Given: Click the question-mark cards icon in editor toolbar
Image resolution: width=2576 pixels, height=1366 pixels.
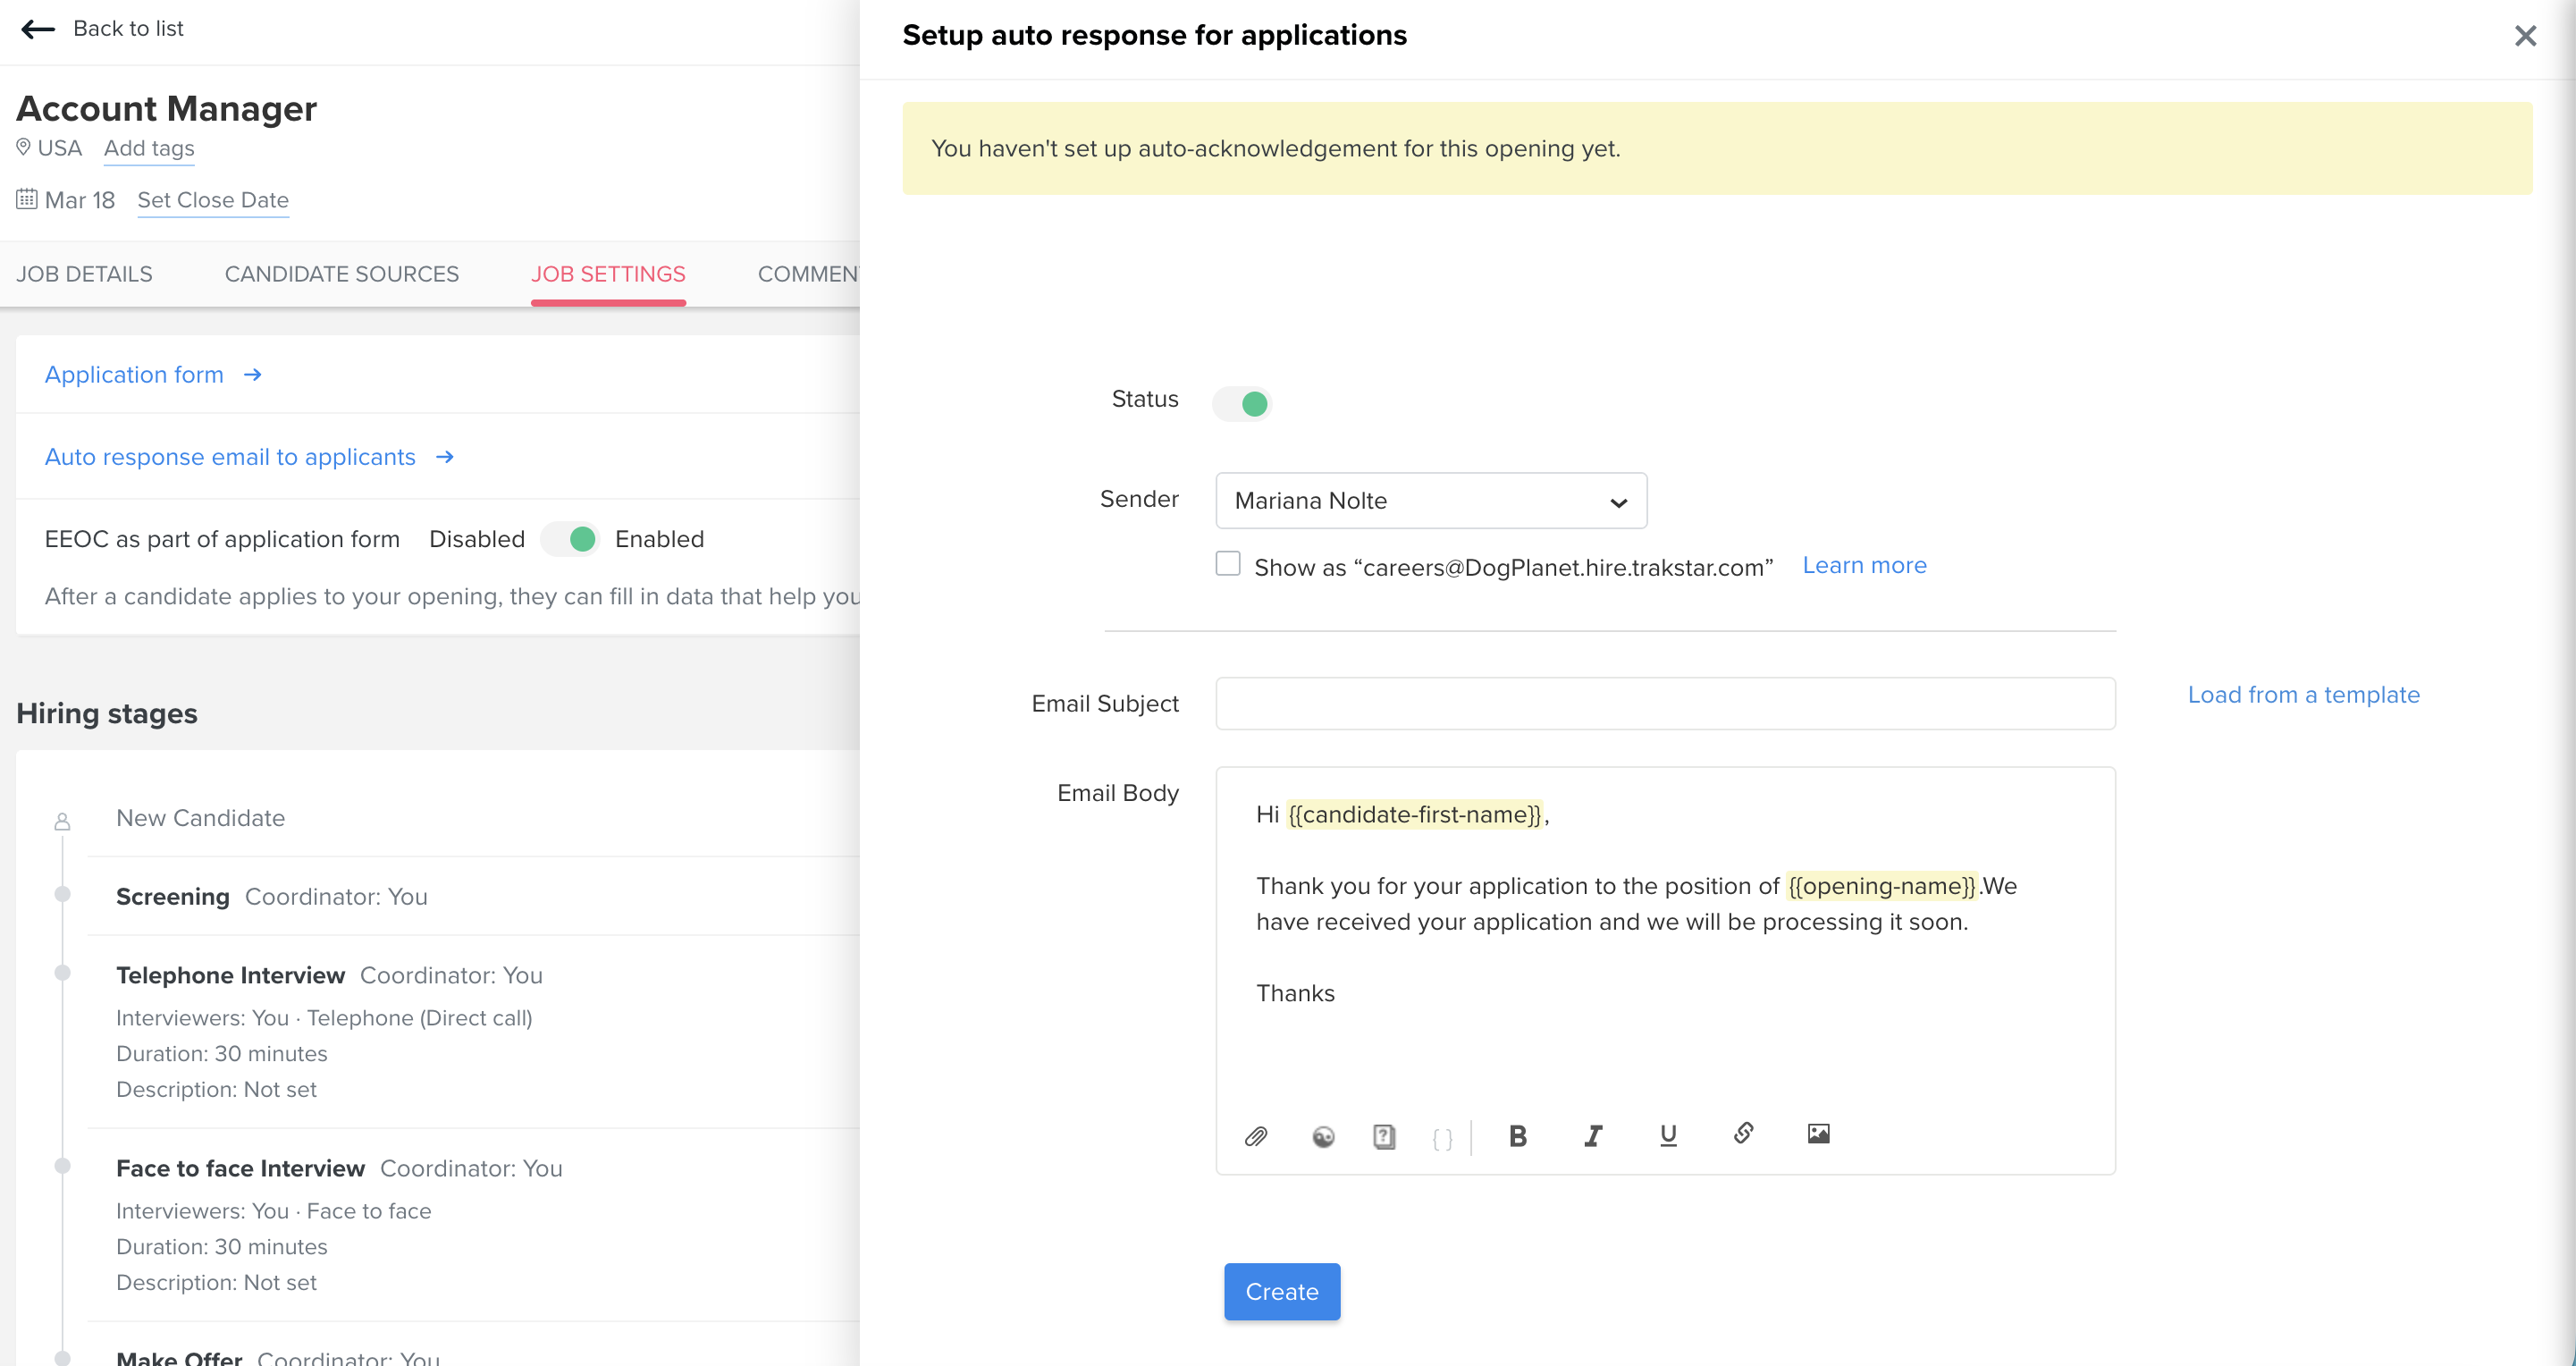Looking at the screenshot, I should tap(1384, 1136).
